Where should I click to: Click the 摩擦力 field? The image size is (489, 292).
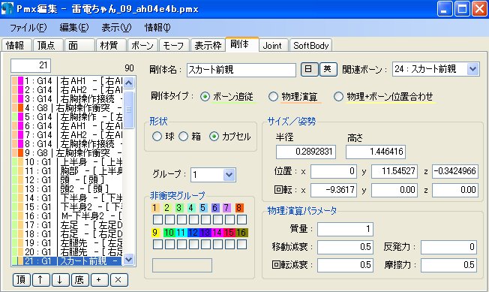click(448, 265)
